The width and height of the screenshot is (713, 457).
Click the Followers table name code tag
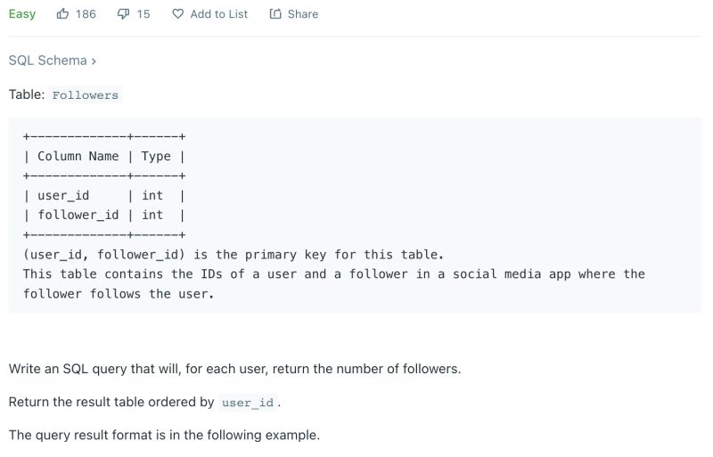85,95
